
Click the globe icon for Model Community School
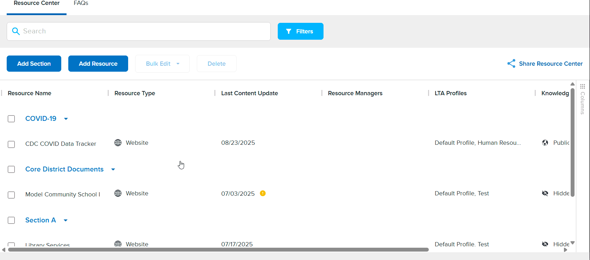pyautogui.click(x=118, y=193)
